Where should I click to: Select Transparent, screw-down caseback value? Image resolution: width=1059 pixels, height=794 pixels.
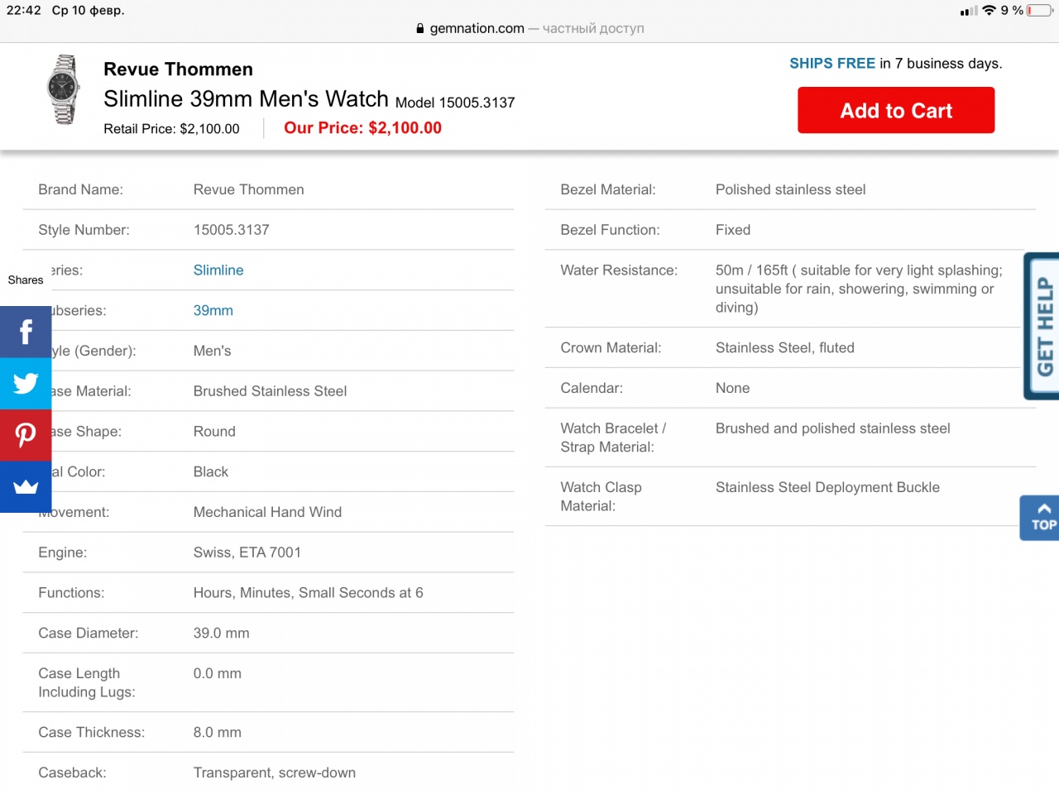[x=275, y=773]
